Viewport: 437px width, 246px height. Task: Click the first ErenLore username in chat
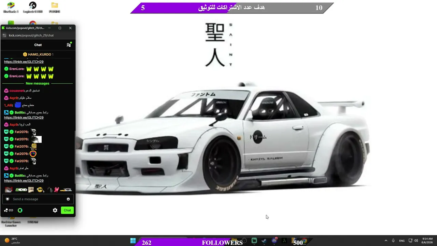tap(17, 69)
